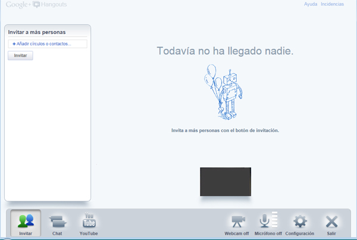Toggle the Webcam off camera icon
357x240 pixels.
(238, 221)
